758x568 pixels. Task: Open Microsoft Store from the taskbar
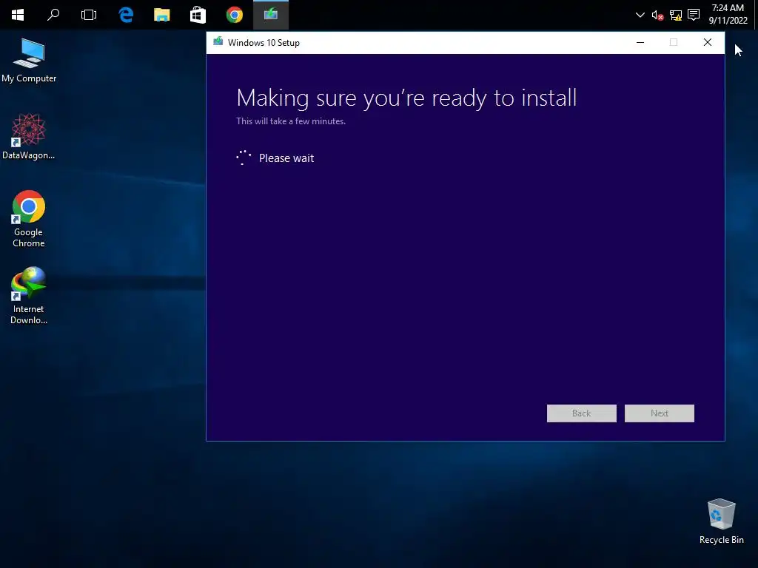click(x=198, y=15)
